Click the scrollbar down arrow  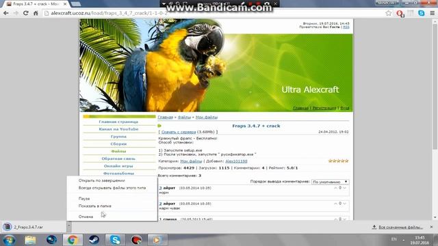coord(435,217)
